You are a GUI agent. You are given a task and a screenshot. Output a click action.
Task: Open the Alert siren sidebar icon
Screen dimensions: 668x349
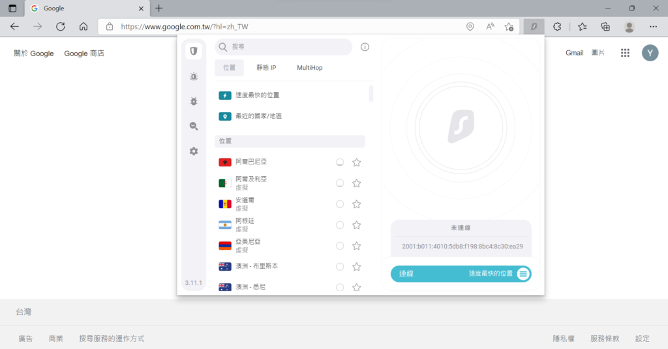click(x=193, y=76)
